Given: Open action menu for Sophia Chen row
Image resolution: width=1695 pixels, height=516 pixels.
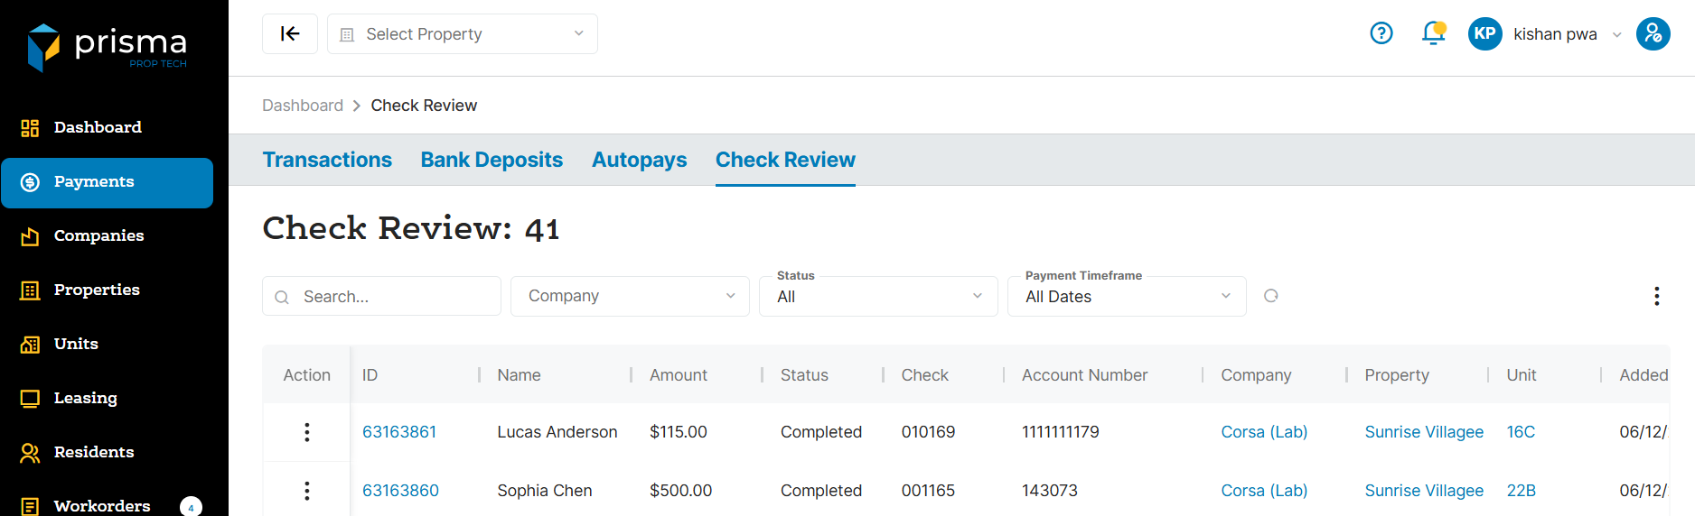Looking at the screenshot, I should point(307,491).
